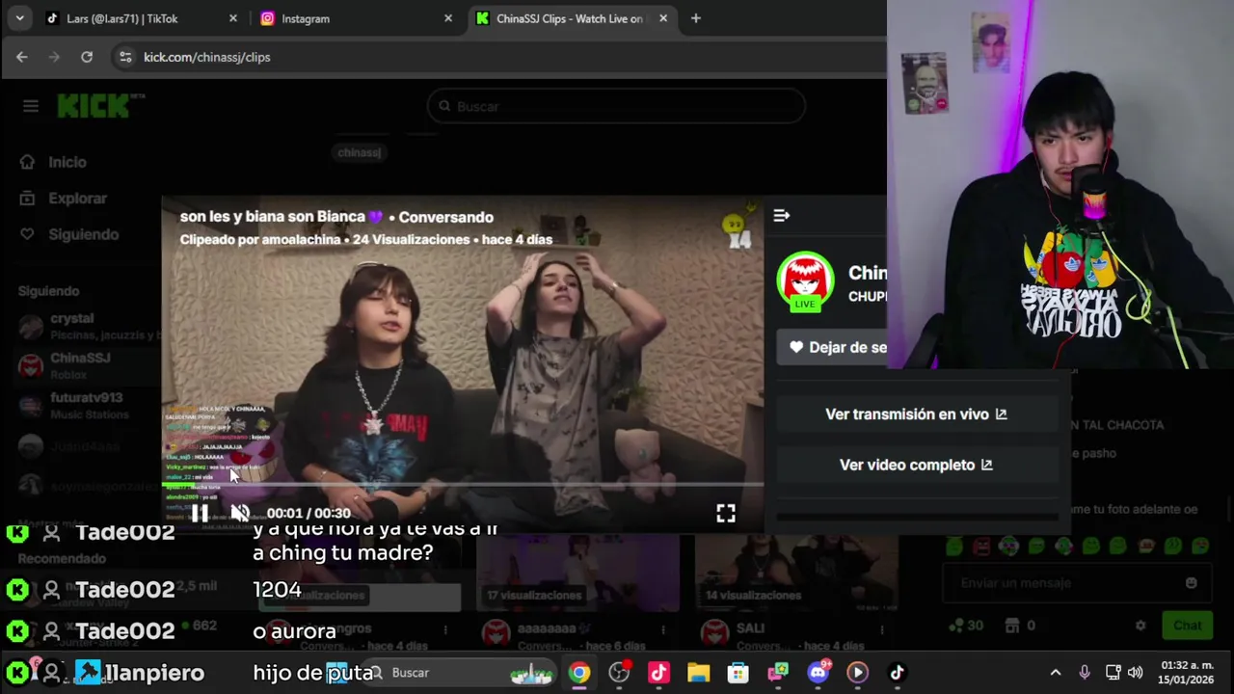Expand the hidden system tray icons
Image resolution: width=1234 pixels, height=694 pixels.
pyautogui.click(x=1056, y=673)
